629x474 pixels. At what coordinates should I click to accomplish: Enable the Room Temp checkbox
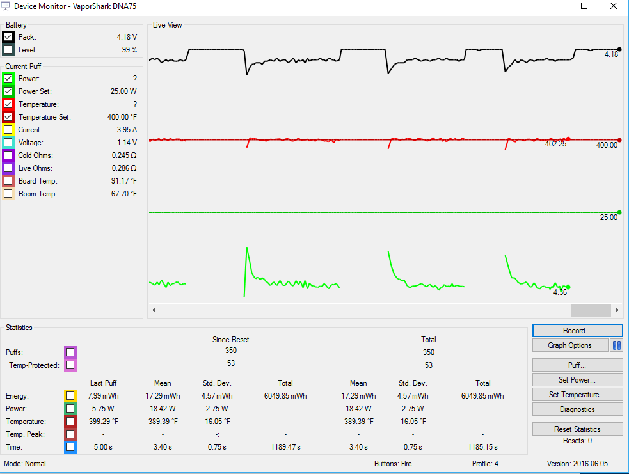pyautogui.click(x=8, y=194)
